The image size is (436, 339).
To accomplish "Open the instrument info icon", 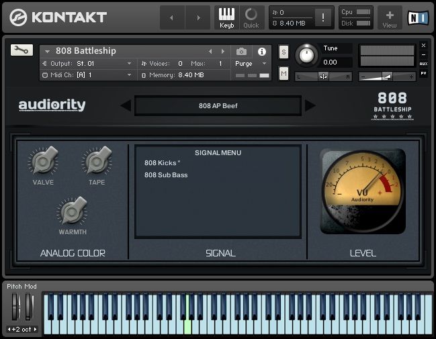I will 261,51.
